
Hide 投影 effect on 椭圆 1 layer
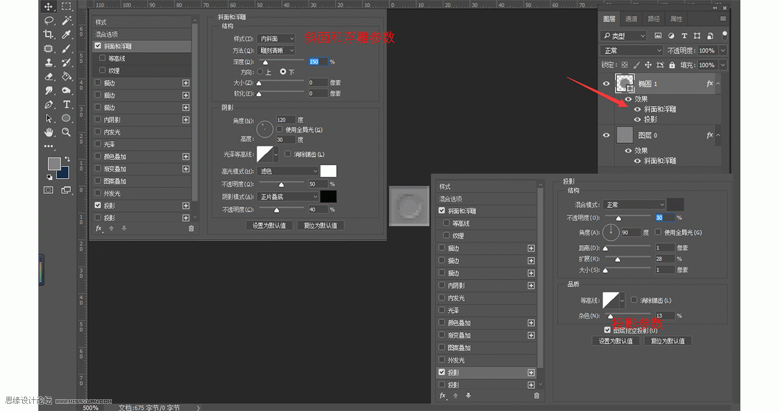tap(637, 119)
